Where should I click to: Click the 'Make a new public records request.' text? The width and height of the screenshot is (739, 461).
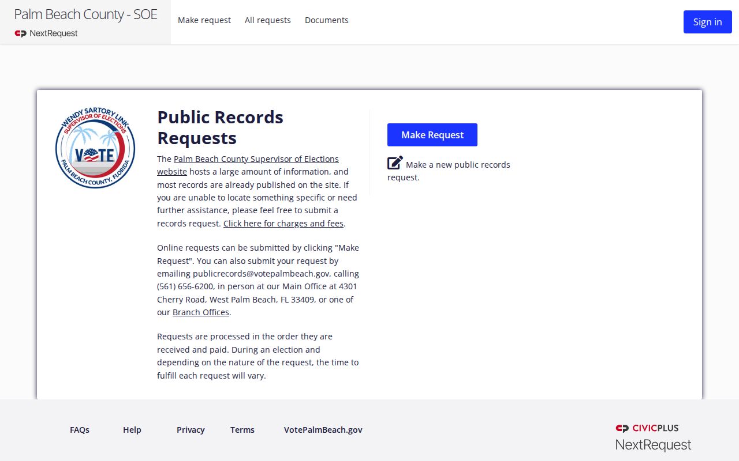coord(449,171)
